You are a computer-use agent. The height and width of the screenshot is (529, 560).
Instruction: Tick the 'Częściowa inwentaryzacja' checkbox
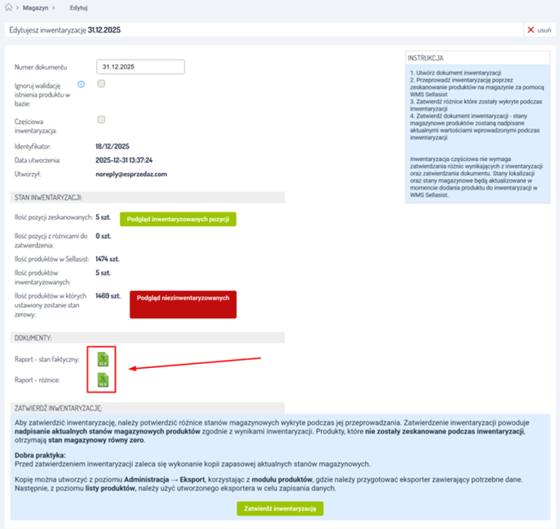coord(101,120)
